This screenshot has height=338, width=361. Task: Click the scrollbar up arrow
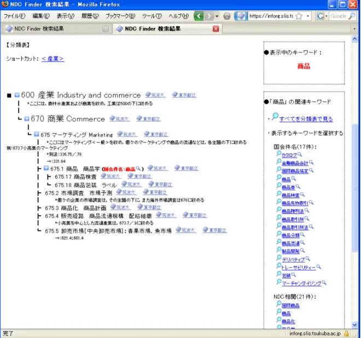354,39
